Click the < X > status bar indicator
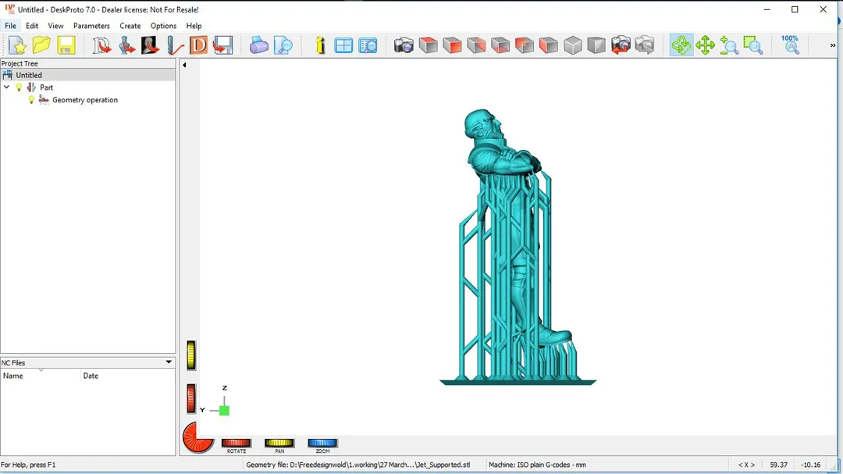The height and width of the screenshot is (474, 843). [746, 465]
